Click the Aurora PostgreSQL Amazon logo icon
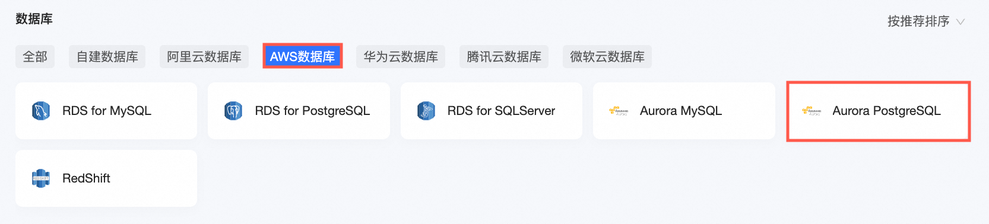The height and width of the screenshot is (224, 989). (811, 111)
